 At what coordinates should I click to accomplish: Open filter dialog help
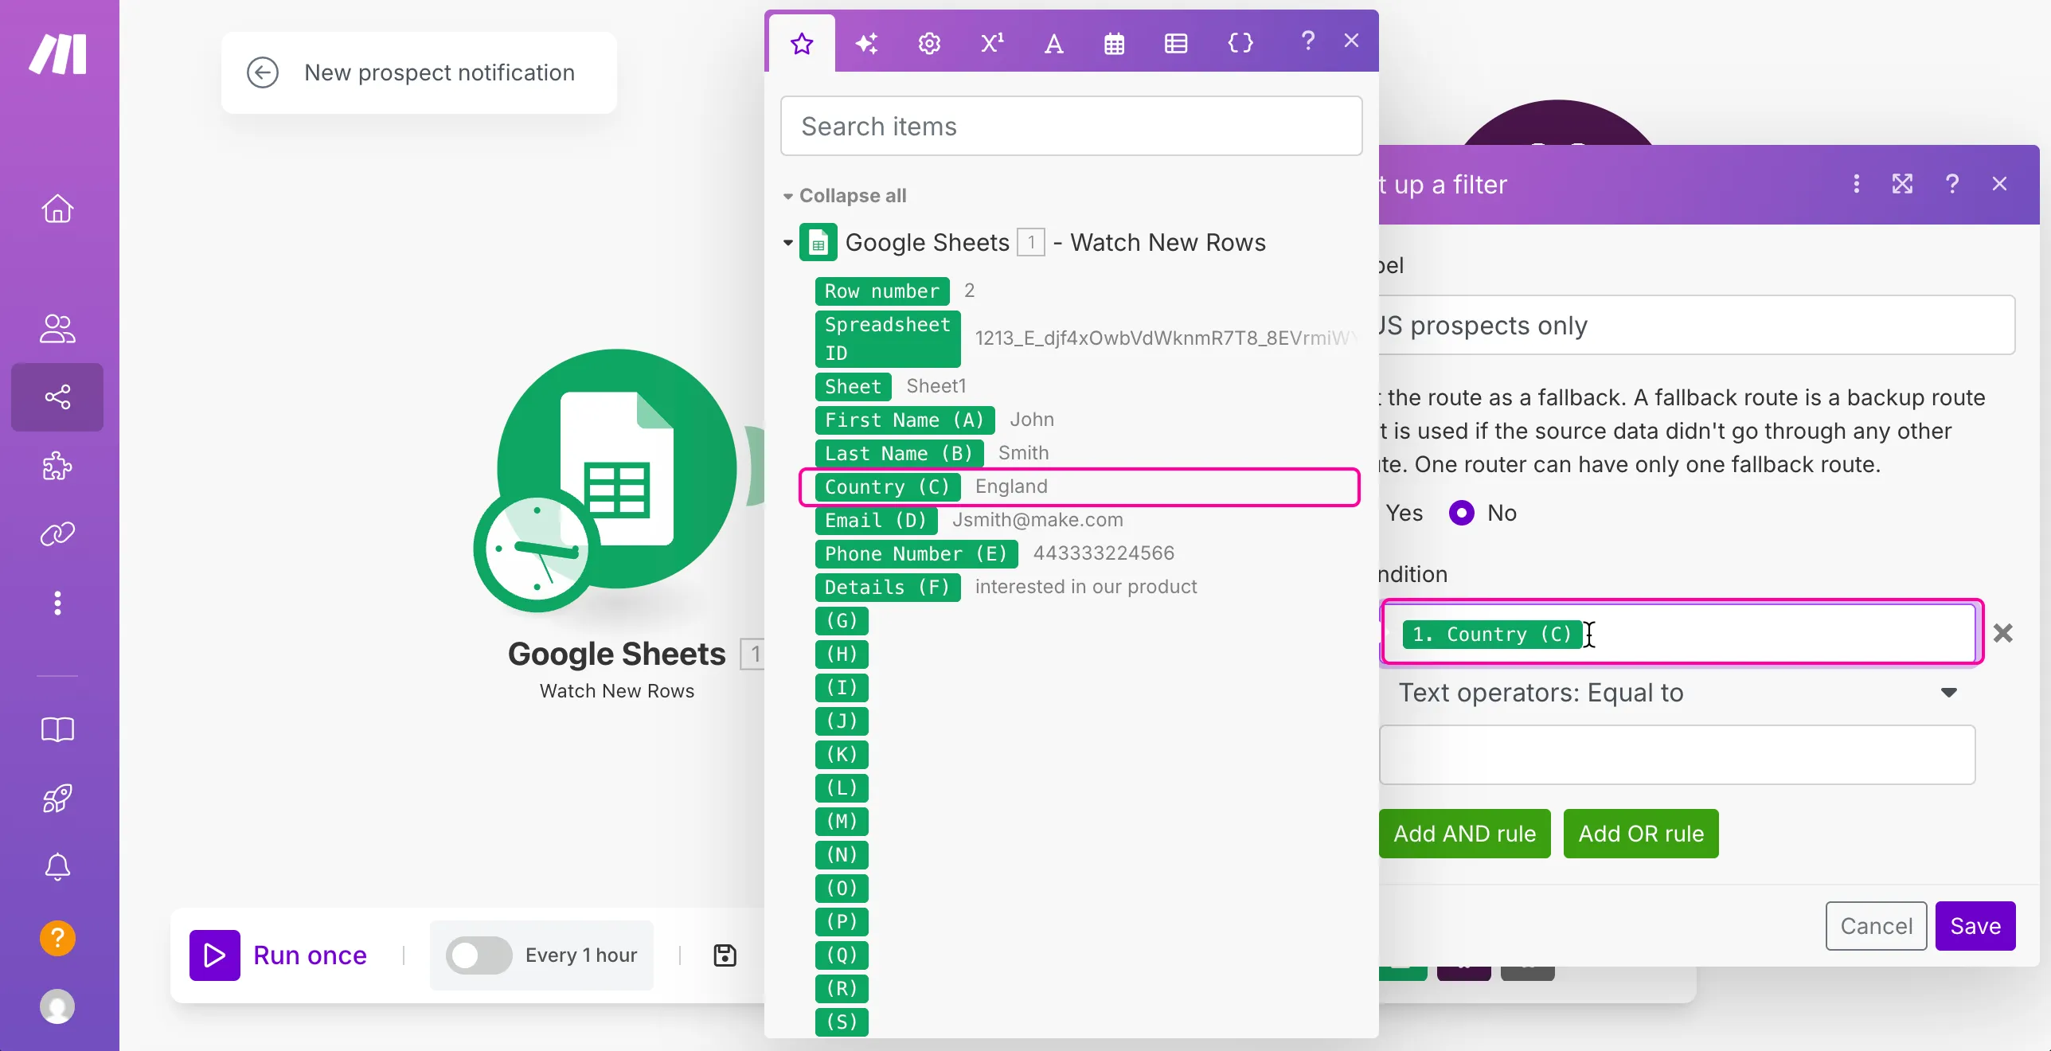[1951, 184]
